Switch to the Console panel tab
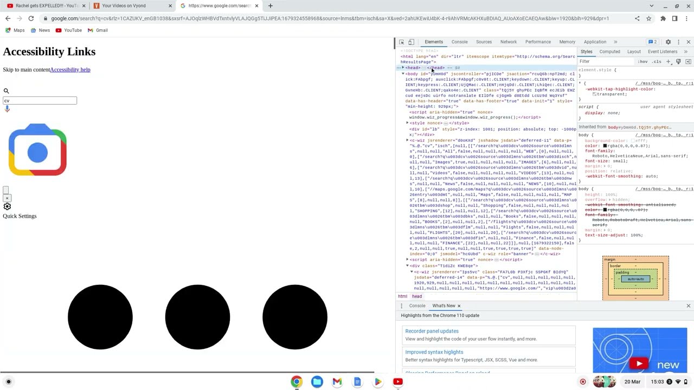Screen dimensions: 694x390 click(x=459, y=42)
